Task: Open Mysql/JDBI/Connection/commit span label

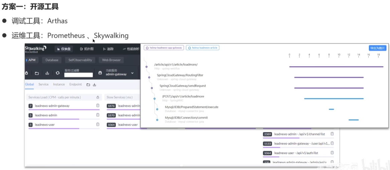Action: click(186, 117)
